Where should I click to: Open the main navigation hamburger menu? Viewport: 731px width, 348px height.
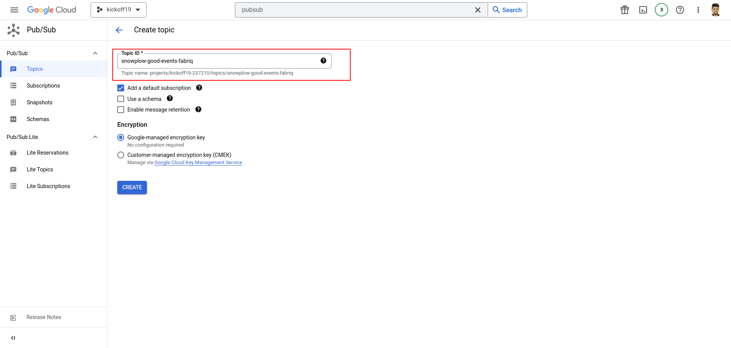(14, 10)
